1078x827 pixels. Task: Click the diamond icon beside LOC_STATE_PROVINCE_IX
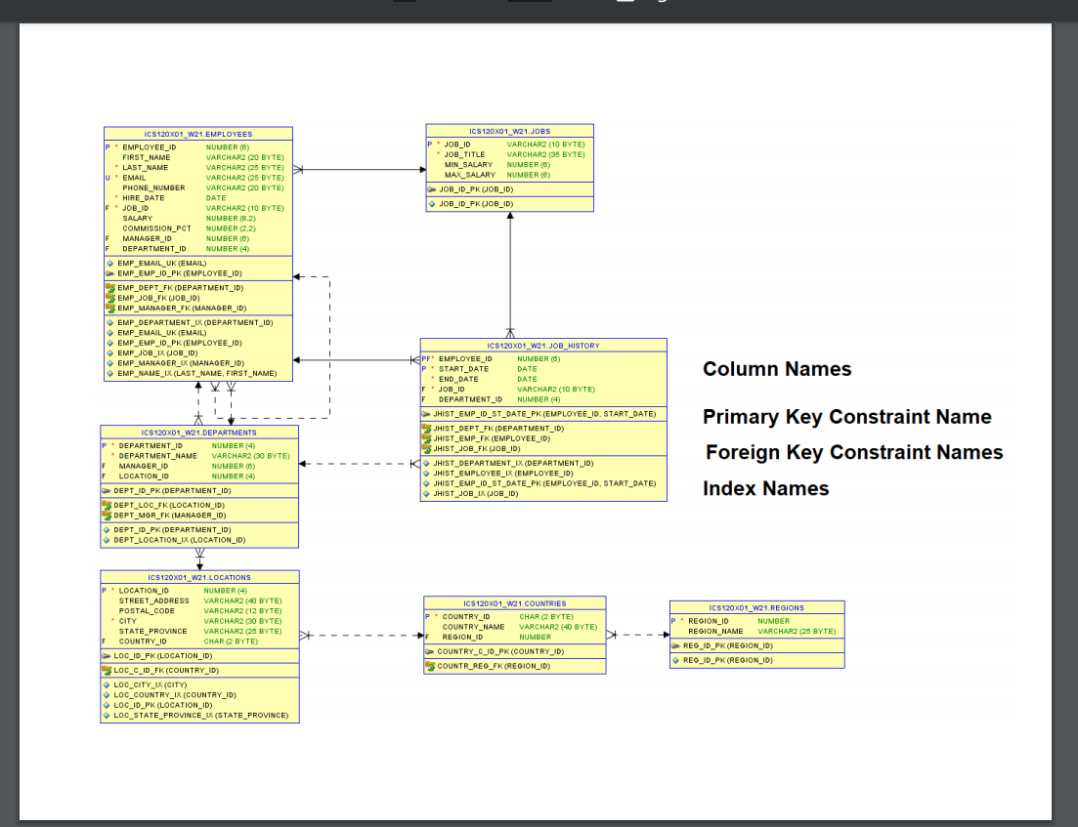tap(107, 715)
